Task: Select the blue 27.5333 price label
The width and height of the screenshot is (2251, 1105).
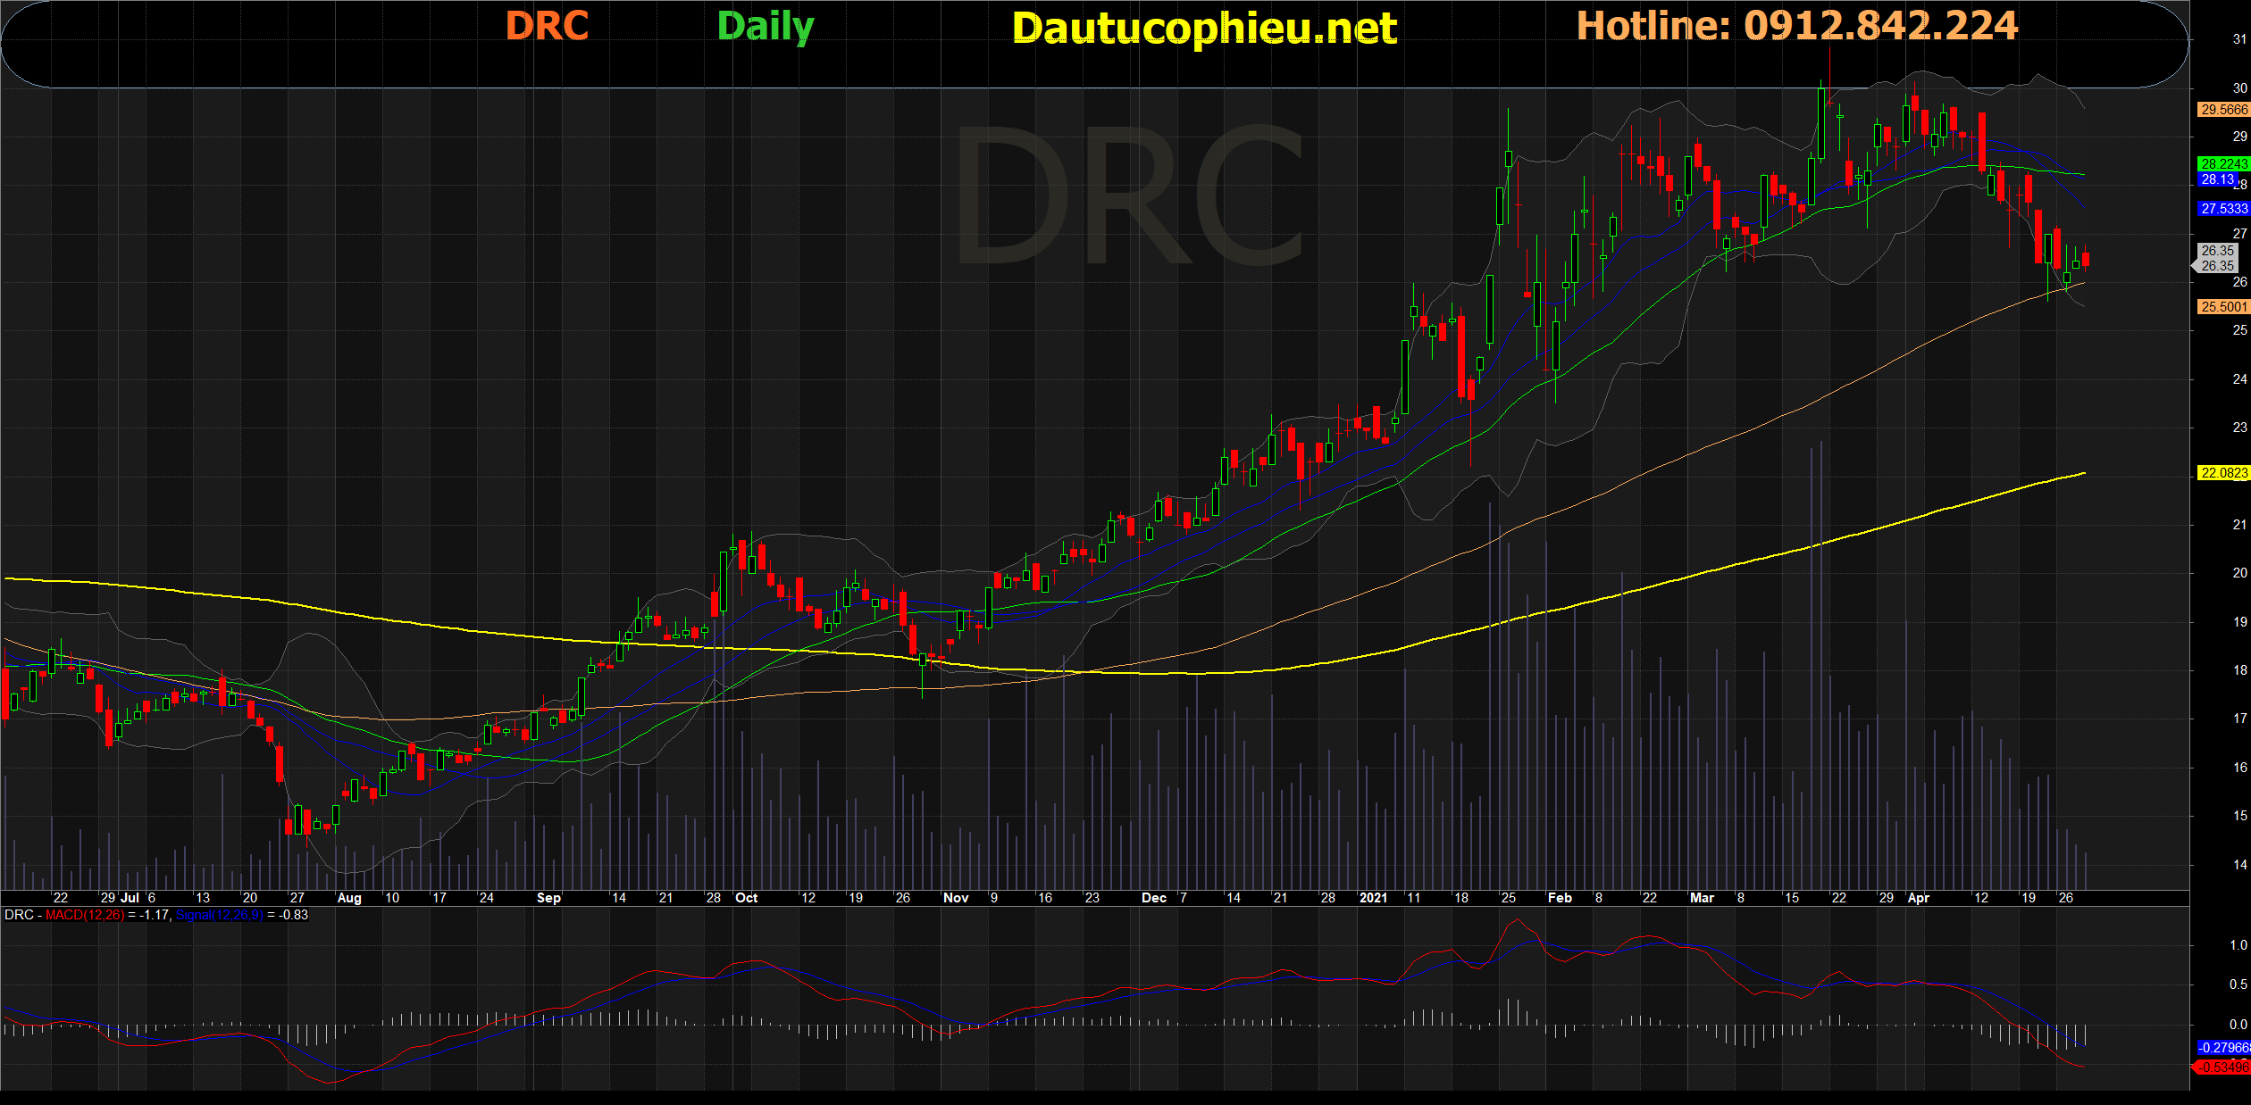Action: point(2223,209)
